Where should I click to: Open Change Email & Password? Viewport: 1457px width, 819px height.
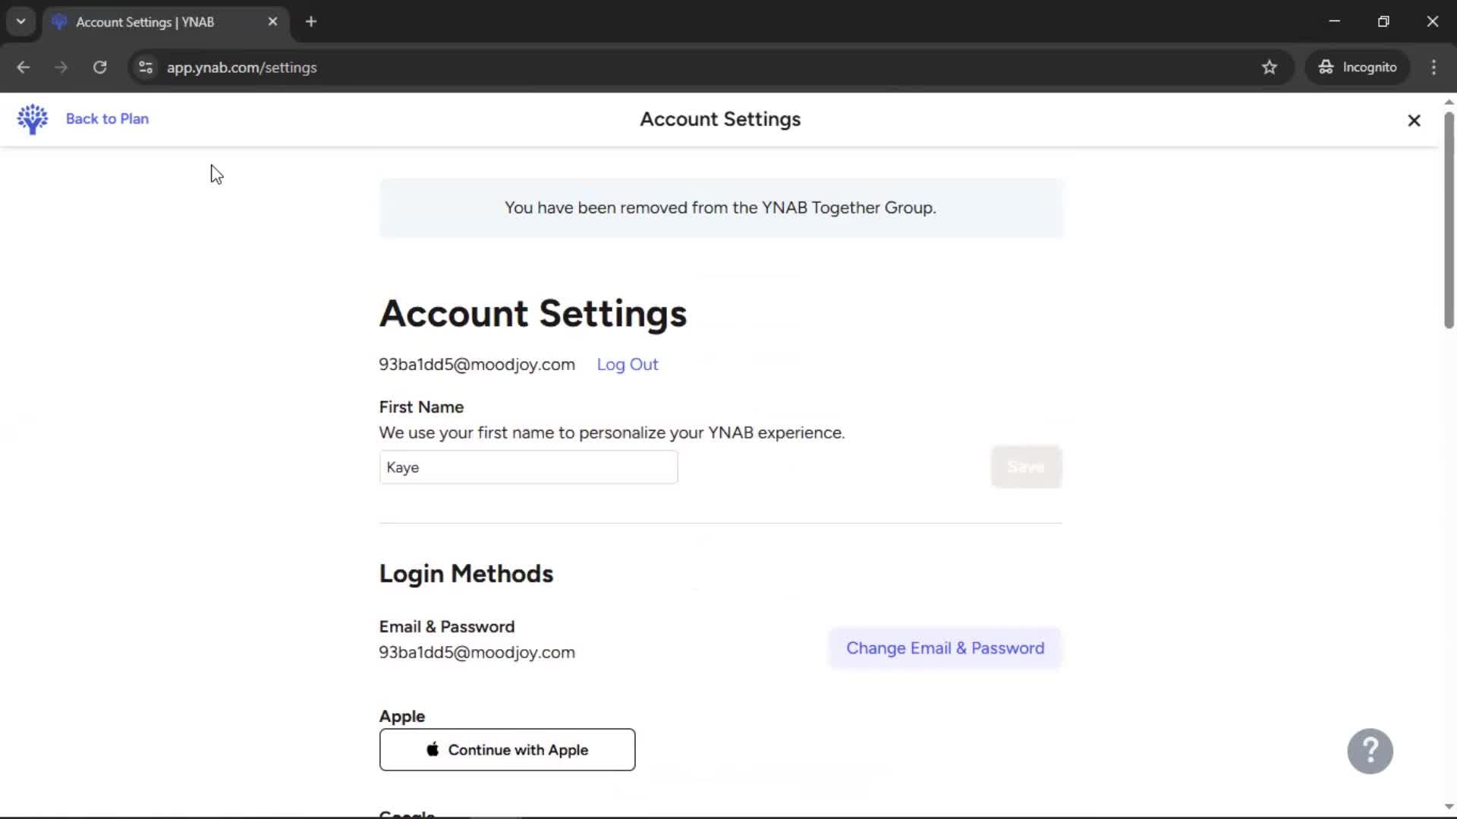coord(945,648)
